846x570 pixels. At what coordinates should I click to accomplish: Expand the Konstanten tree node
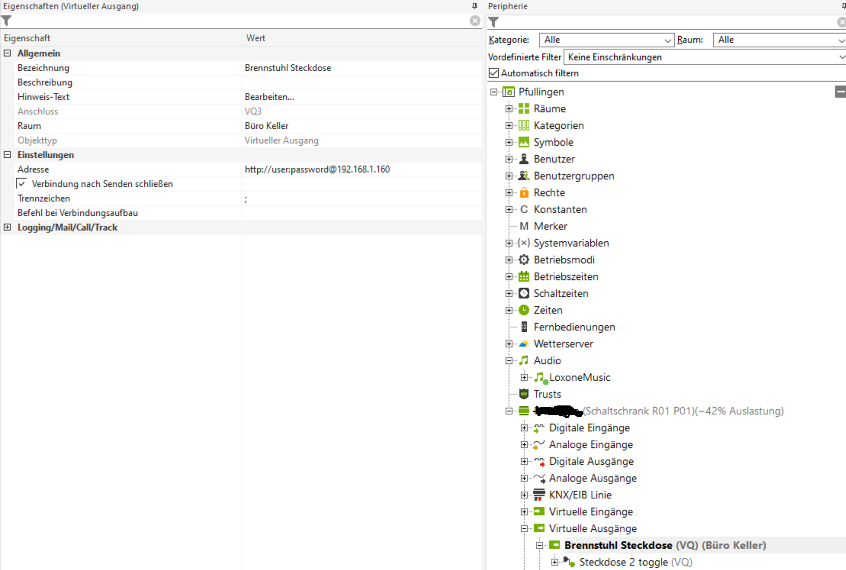[x=509, y=210]
